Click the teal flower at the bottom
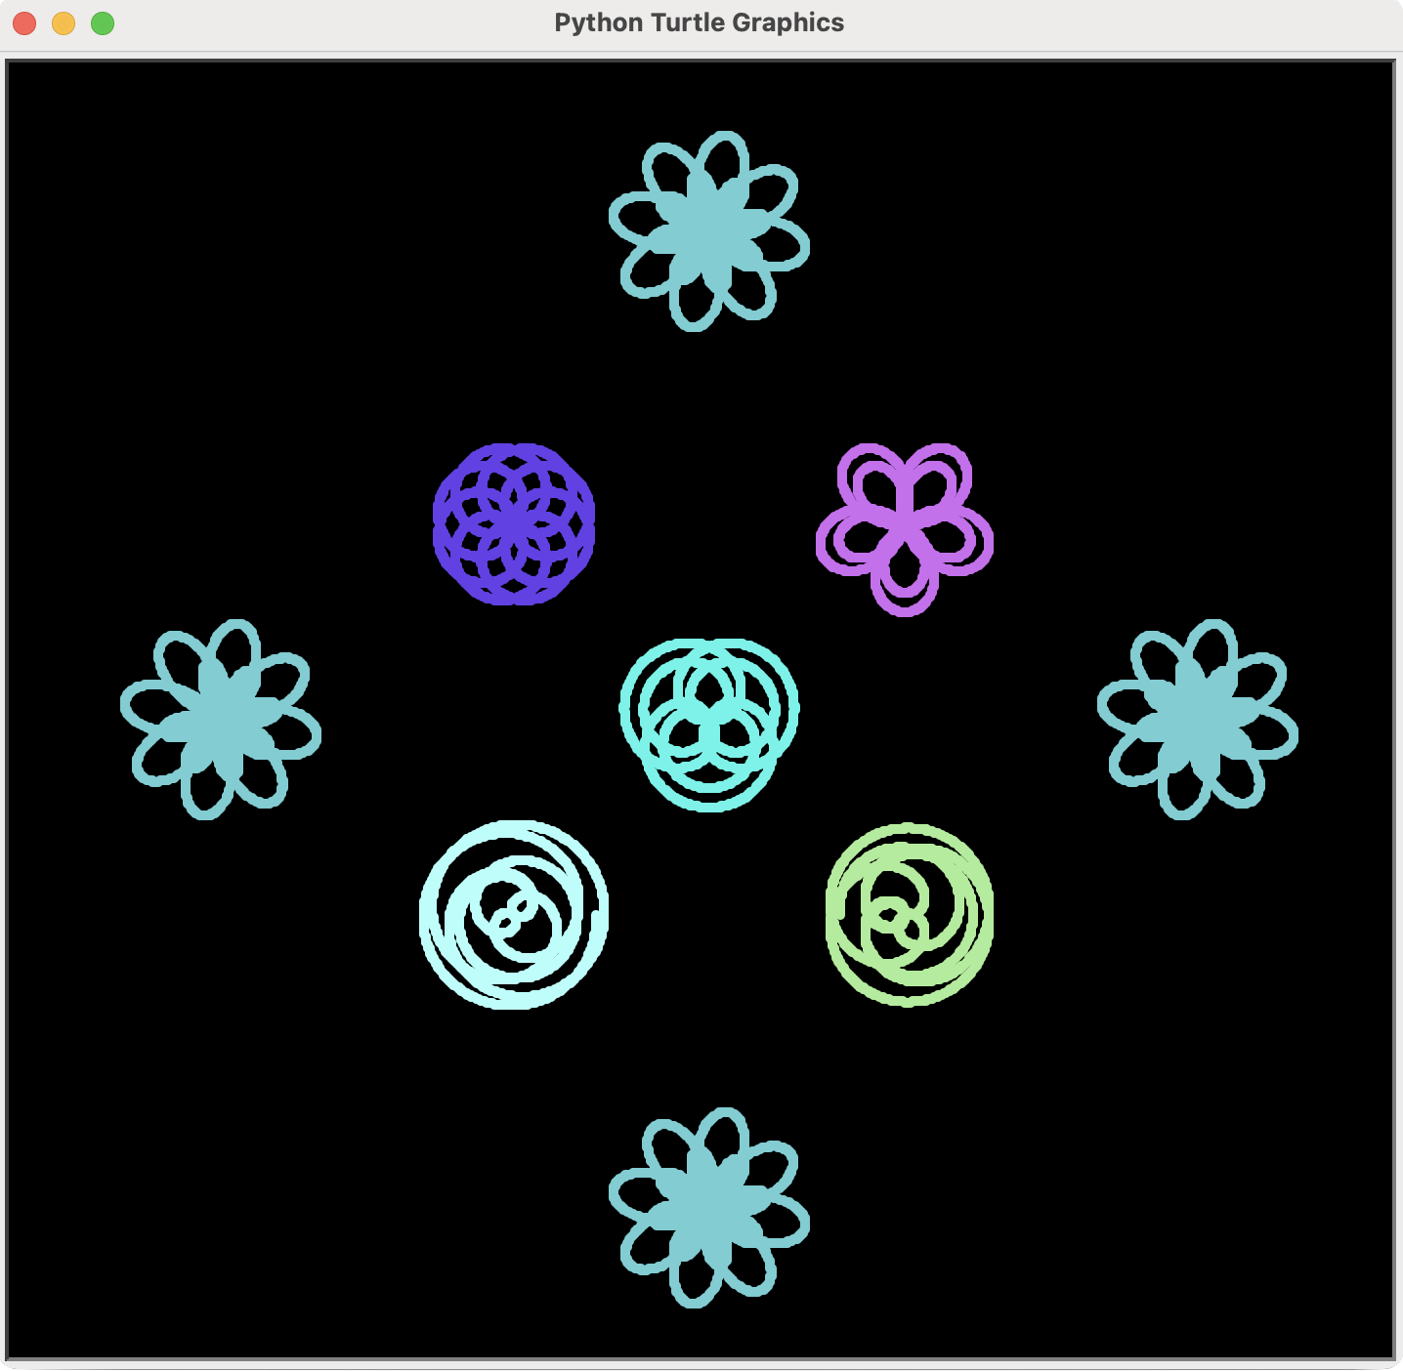 pyautogui.click(x=709, y=1208)
